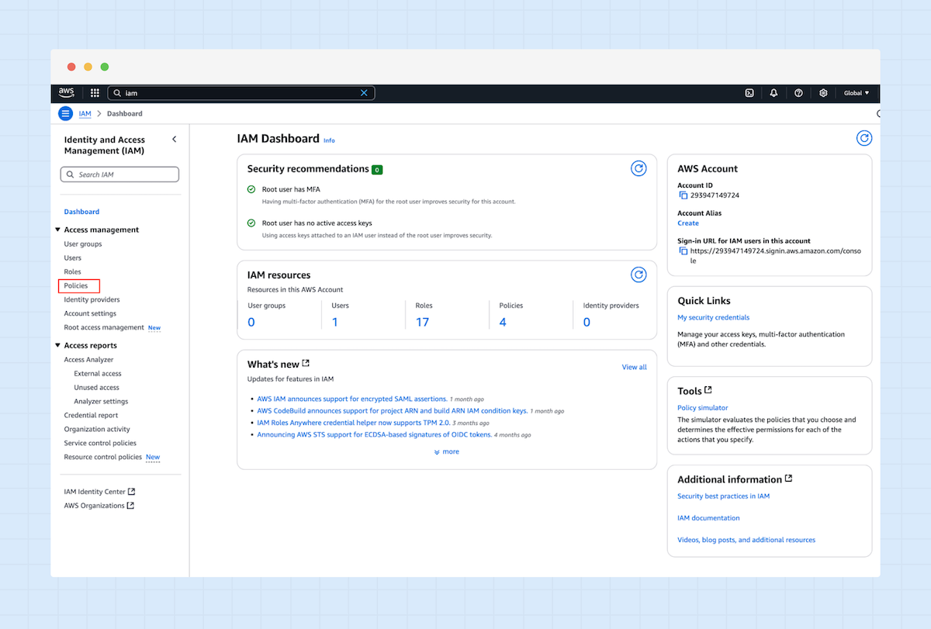The height and width of the screenshot is (629, 931).
Task: Click external link icon beside What's new
Action: [306, 363]
